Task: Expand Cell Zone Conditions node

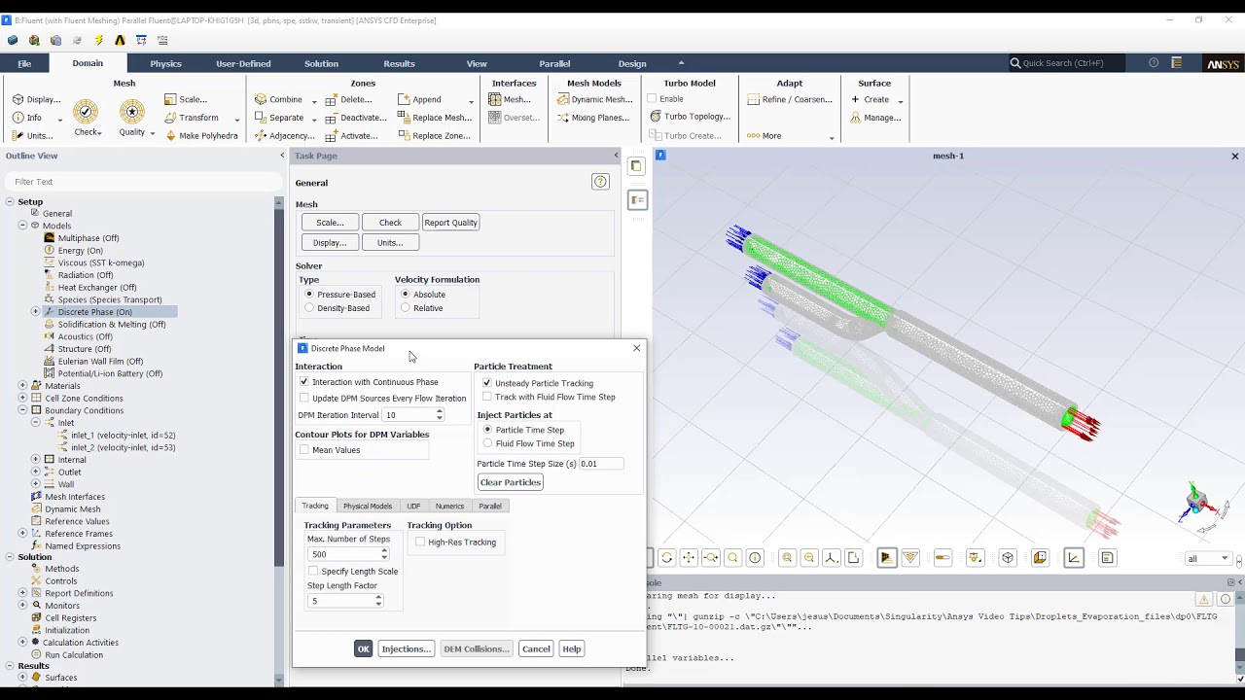Action: coord(22,399)
